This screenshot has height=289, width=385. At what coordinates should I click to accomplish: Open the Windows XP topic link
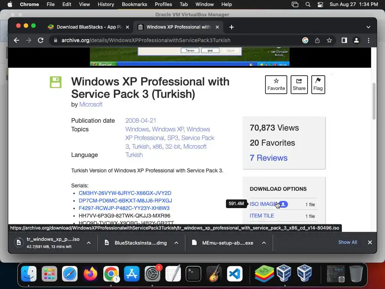168,129
